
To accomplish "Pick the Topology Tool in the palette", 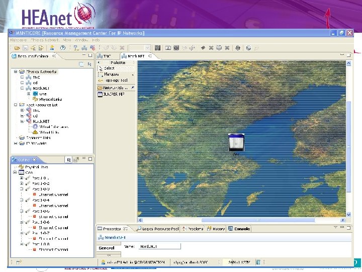I will point(115,80).
